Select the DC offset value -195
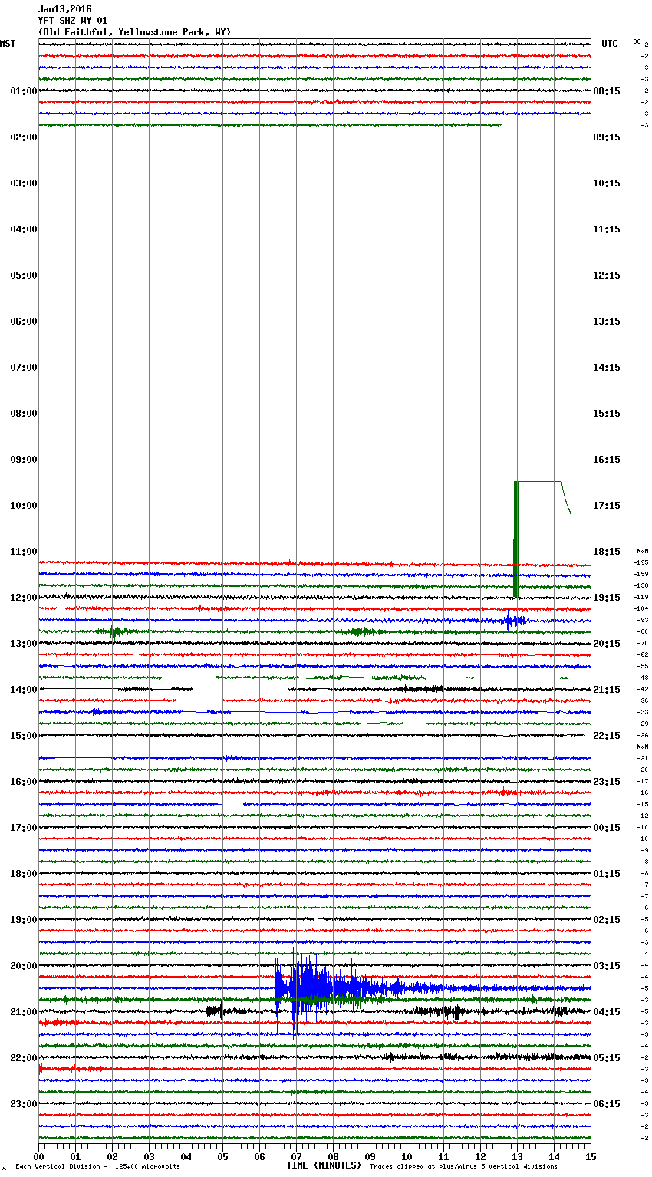 (641, 563)
